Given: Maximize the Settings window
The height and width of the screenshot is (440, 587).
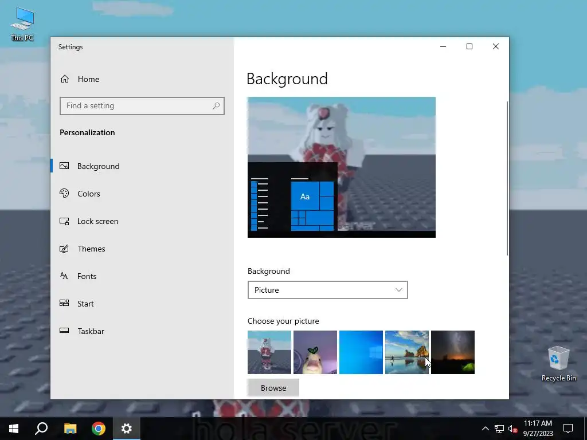Looking at the screenshot, I should tap(469, 46).
